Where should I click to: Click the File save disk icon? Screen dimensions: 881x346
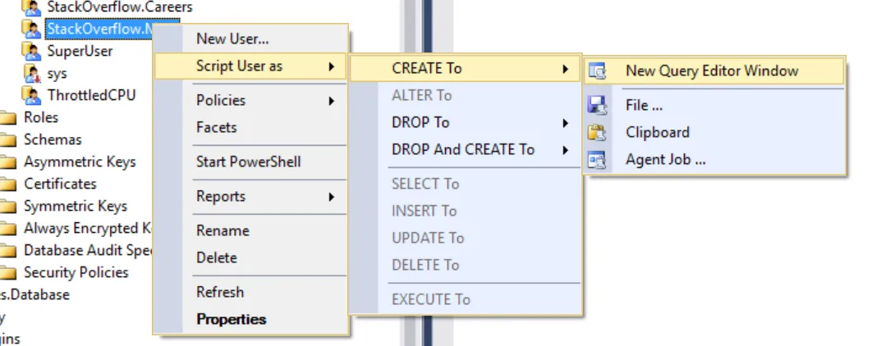click(x=596, y=105)
